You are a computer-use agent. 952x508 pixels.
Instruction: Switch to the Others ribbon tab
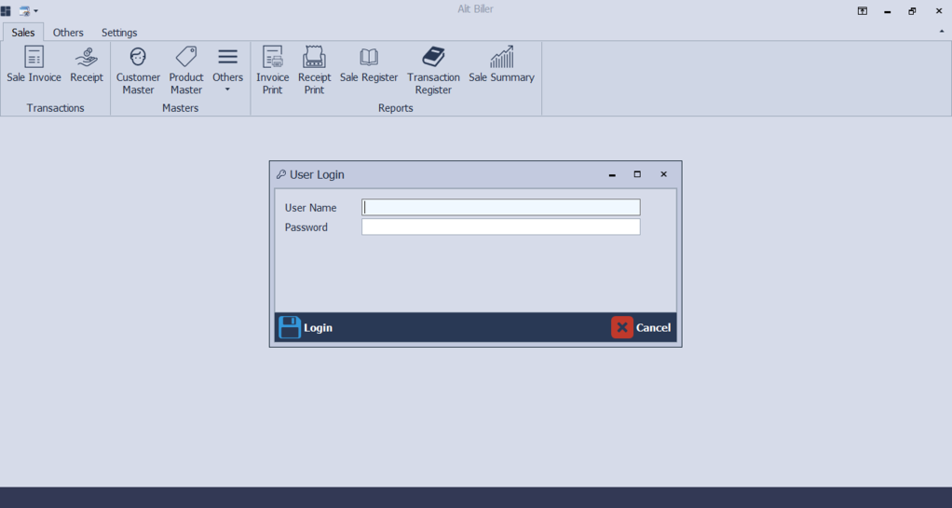pos(68,33)
